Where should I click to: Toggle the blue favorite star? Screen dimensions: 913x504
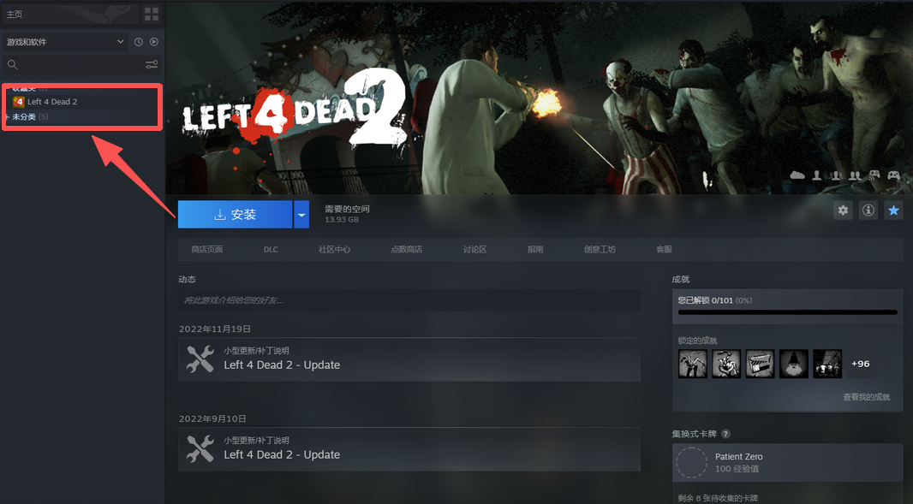[x=893, y=210]
